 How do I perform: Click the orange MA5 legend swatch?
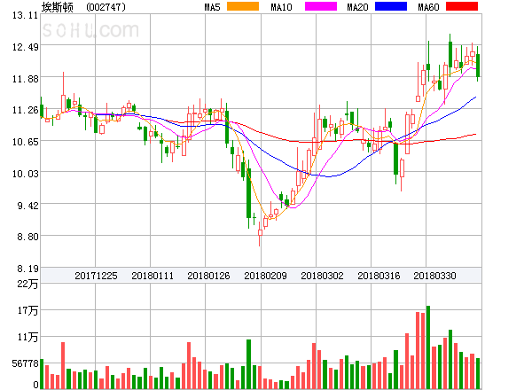[x=243, y=6]
